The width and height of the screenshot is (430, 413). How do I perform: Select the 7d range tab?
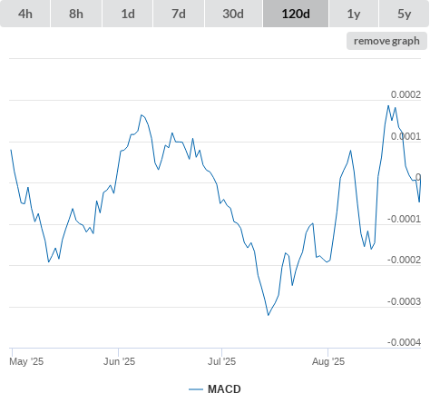click(x=179, y=14)
